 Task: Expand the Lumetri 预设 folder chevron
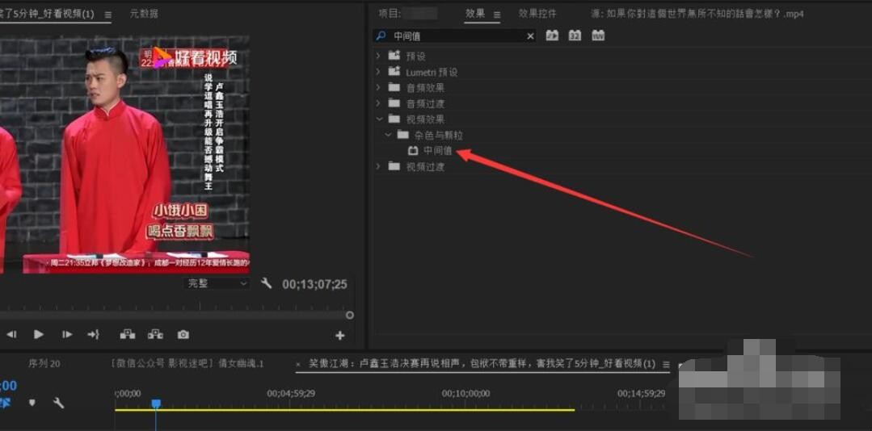pyautogui.click(x=379, y=72)
